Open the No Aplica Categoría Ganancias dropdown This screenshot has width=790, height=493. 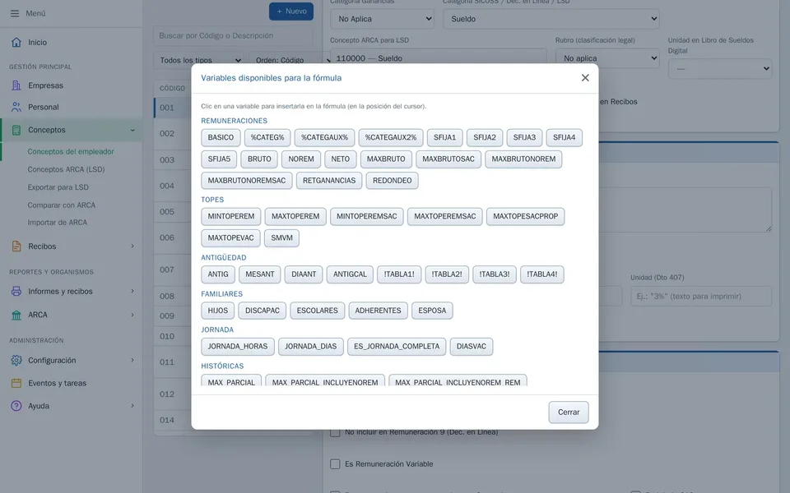pyautogui.click(x=383, y=19)
